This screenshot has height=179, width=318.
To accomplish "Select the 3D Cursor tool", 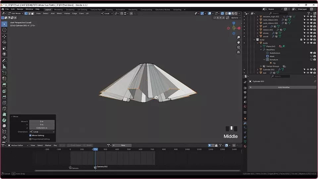I will coord(4,30).
